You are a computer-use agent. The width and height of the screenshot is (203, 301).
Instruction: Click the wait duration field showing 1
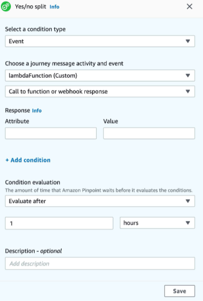tap(59, 223)
